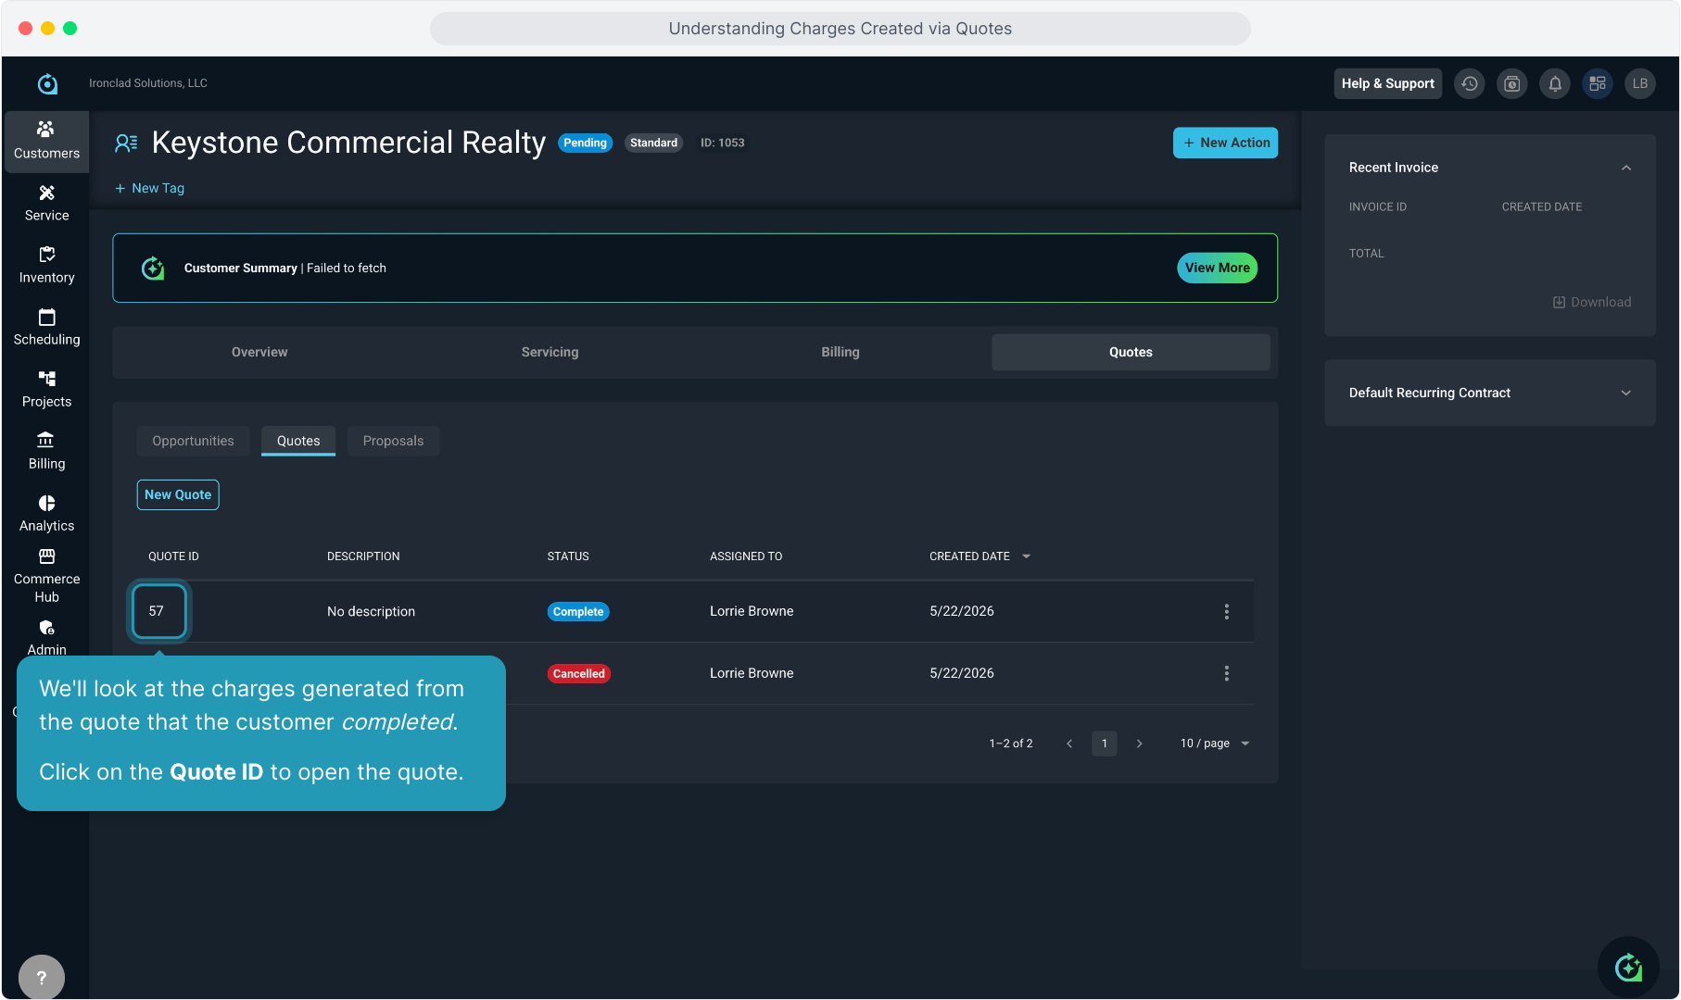The image size is (1681, 1000).
Task: Open the timer icon in header
Action: [x=1512, y=83]
